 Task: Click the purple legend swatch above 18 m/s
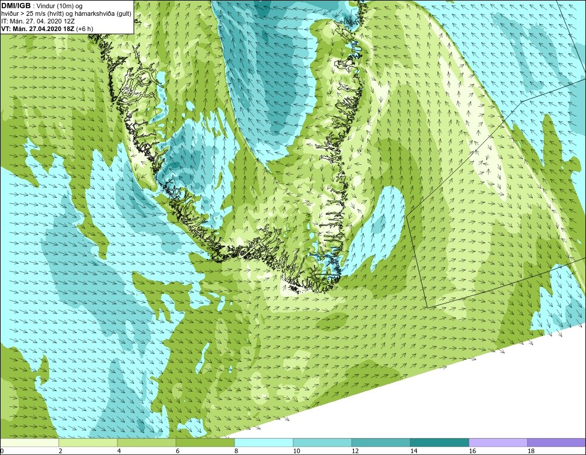[557, 443]
